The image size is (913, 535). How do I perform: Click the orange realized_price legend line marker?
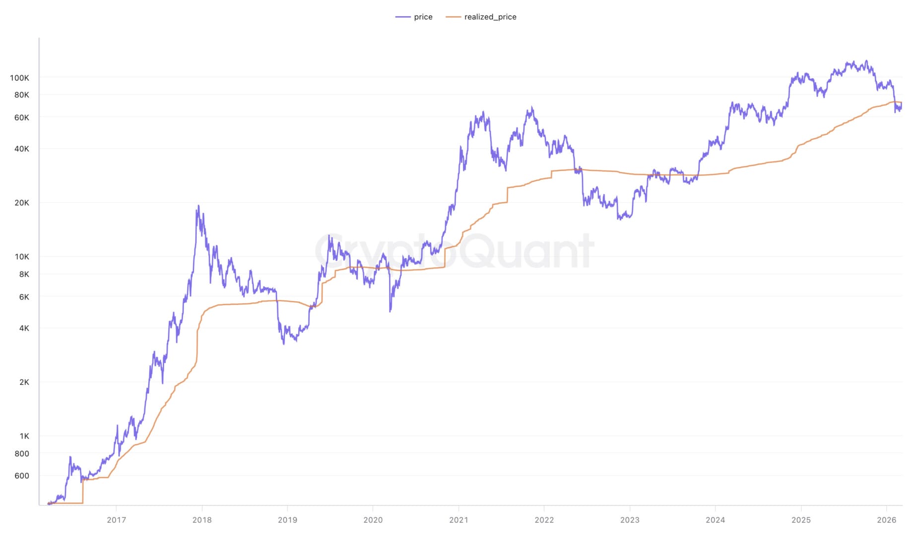point(453,17)
